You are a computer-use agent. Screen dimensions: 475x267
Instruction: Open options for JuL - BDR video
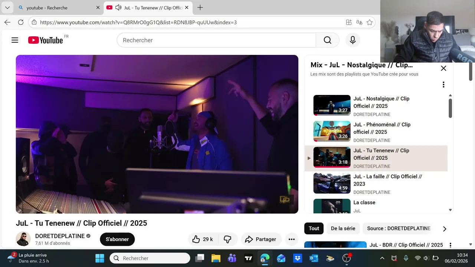[x=451, y=245]
